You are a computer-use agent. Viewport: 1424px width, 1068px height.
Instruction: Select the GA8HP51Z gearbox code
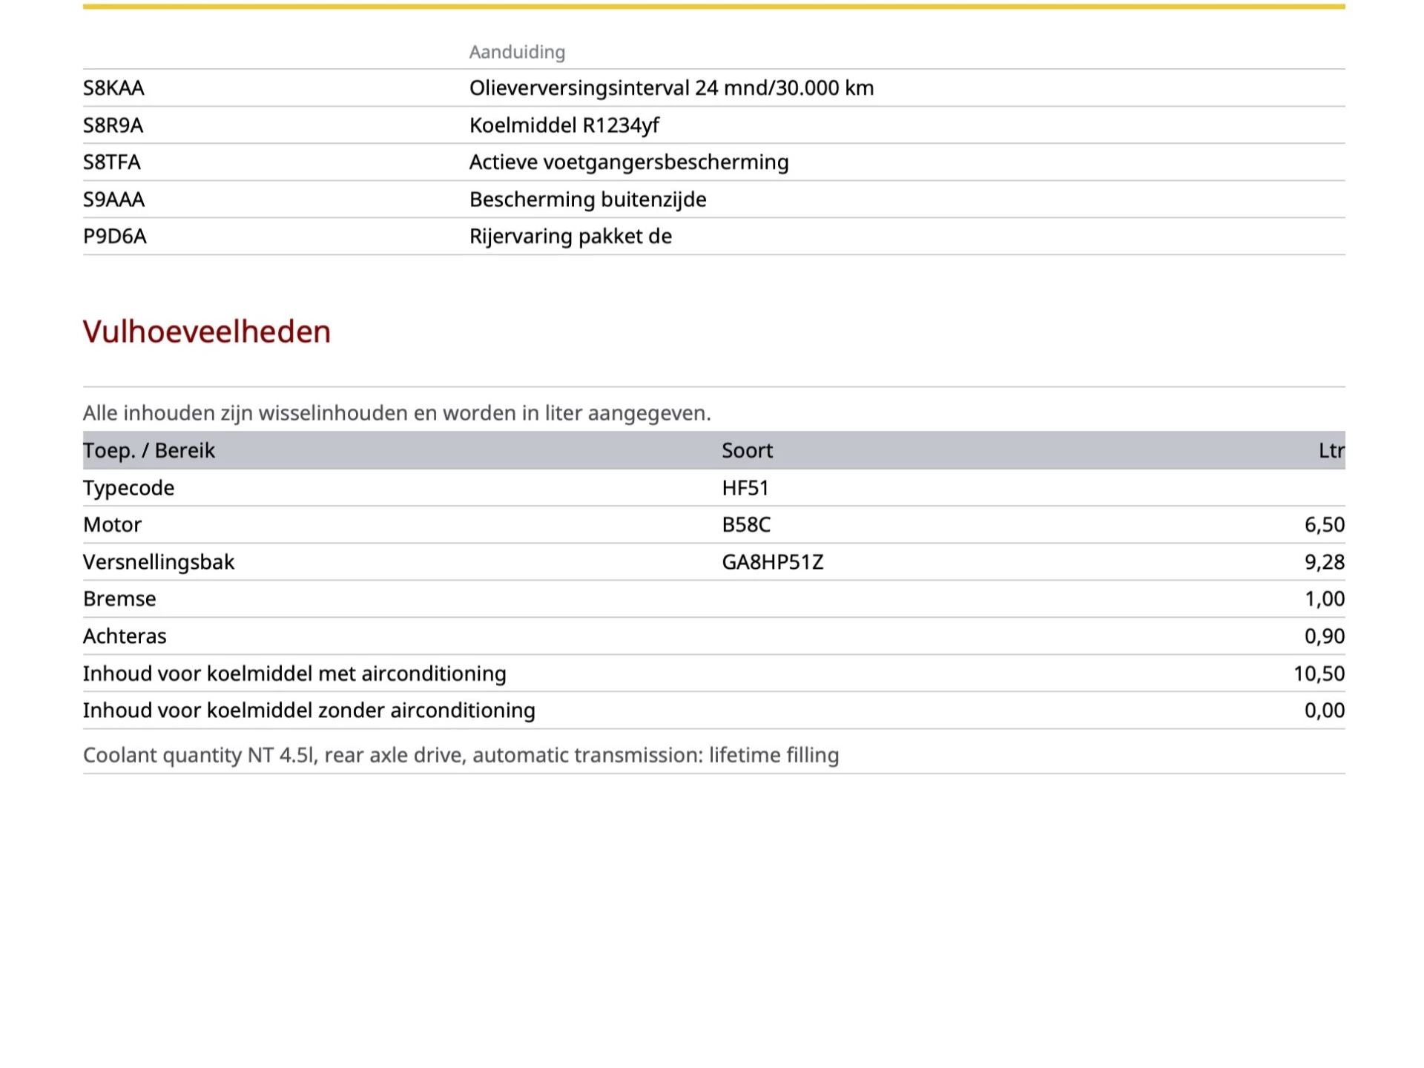772,562
